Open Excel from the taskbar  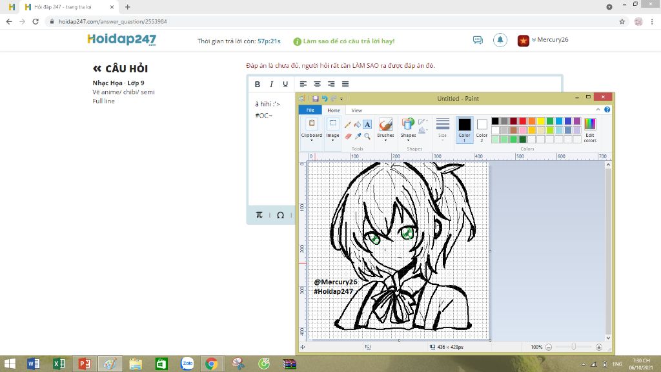click(59, 364)
